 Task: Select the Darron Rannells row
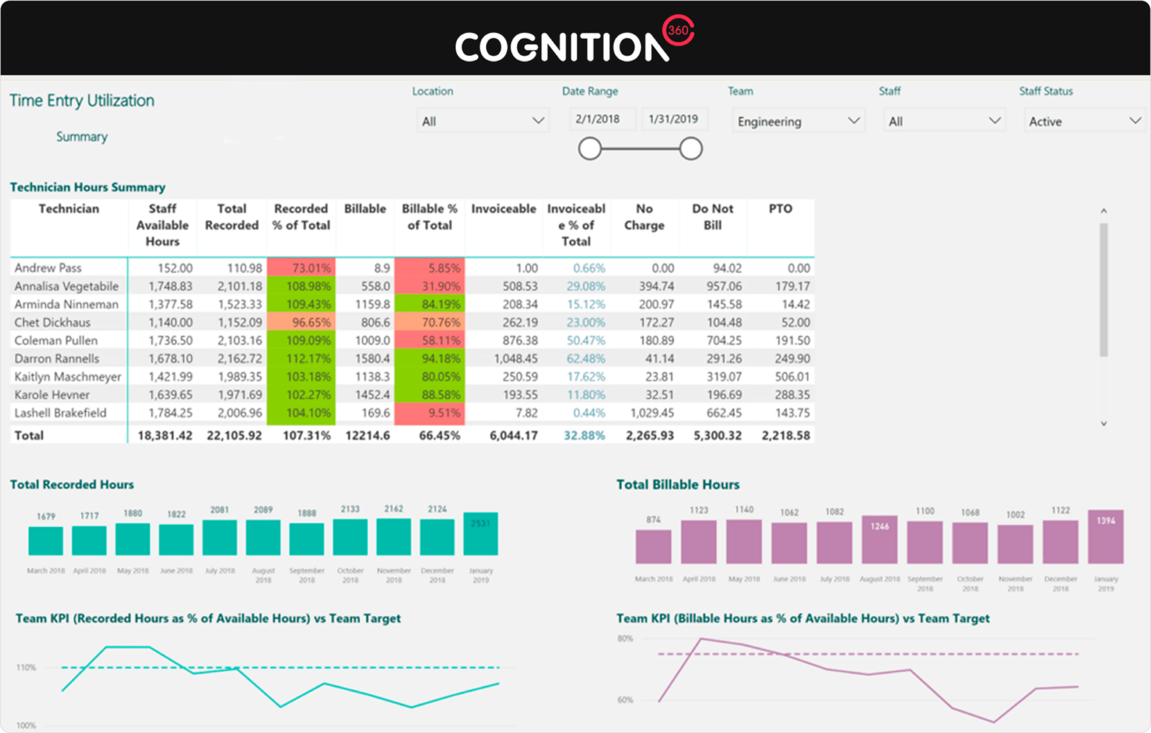[x=57, y=359]
